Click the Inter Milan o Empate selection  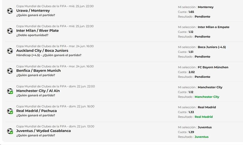213,27
